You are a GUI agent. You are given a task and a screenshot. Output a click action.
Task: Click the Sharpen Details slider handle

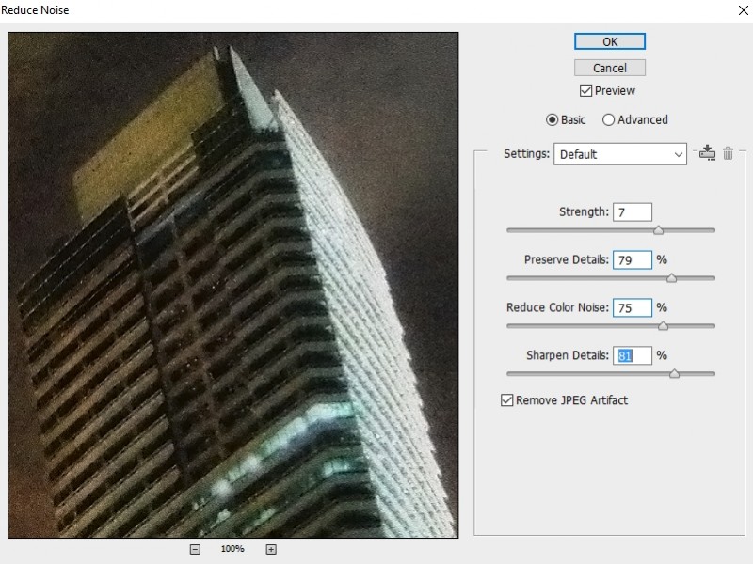coord(675,373)
